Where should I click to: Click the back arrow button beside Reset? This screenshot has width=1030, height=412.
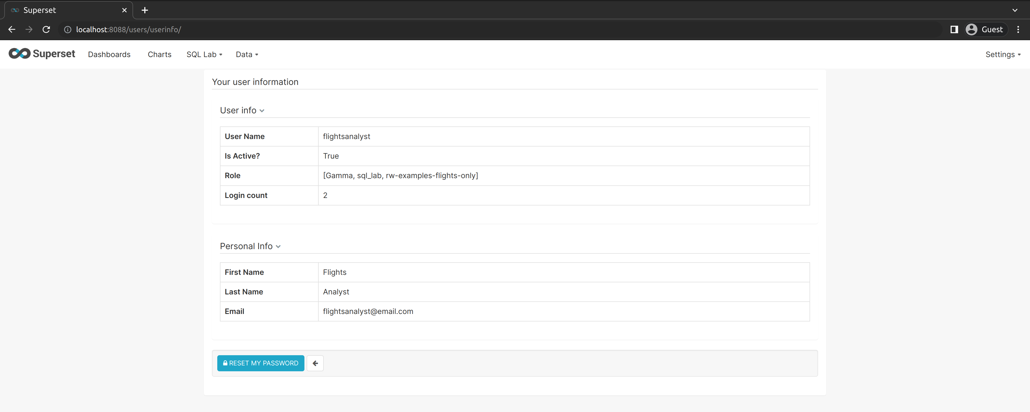pos(315,363)
